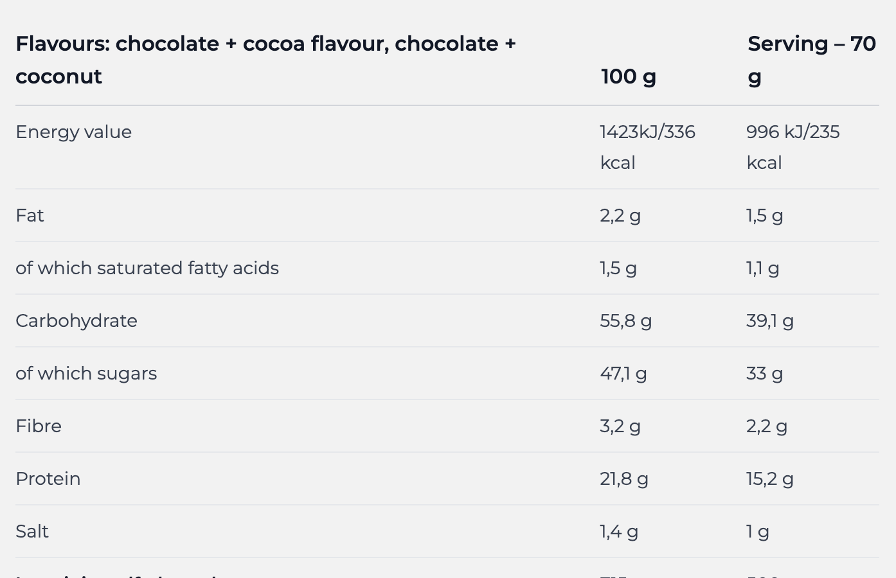Select the Fat row label
Screen dimensions: 896x578
[x=30, y=215]
